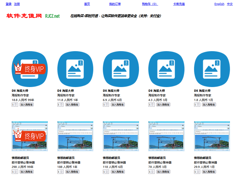Open 愤怒的邮递员 1年 screenshot thumbnail
239x179 pixels.
[75, 136]
